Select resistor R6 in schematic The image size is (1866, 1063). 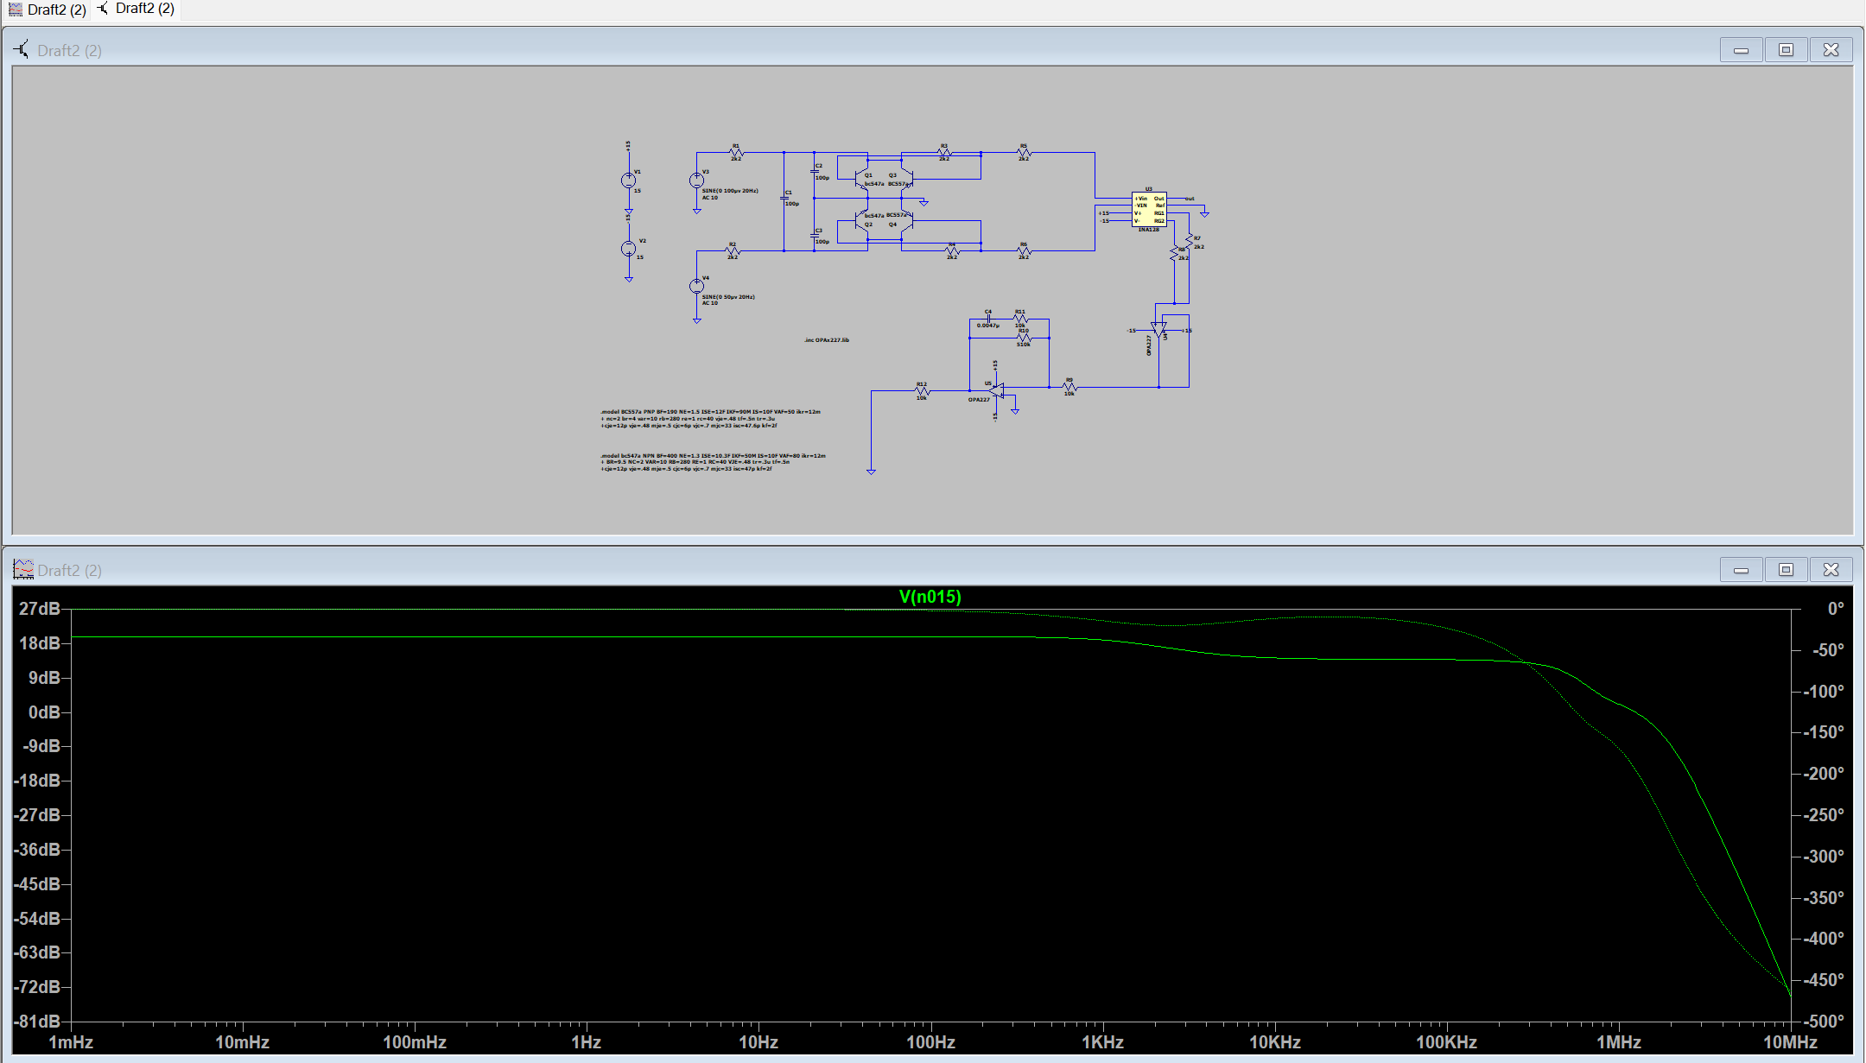[1024, 251]
